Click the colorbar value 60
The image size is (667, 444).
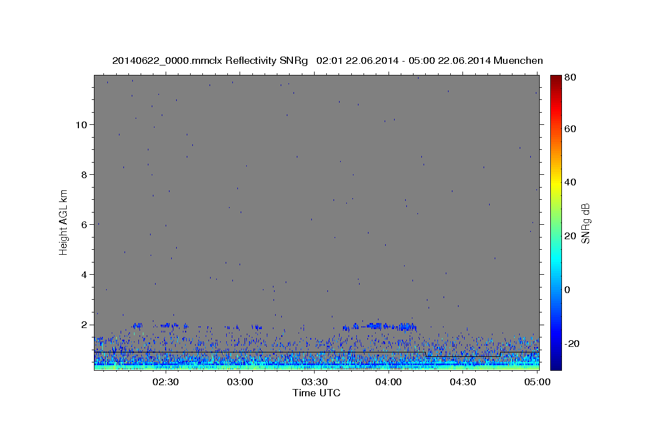pos(570,129)
